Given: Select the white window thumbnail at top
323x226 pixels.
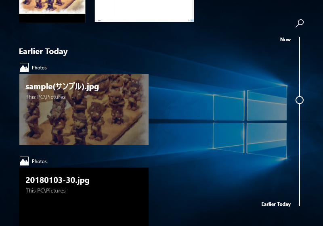Looking at the screenshot, I should (x=144, y=11).
